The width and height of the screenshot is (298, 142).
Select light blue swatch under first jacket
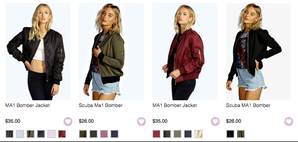(x=20, y=134)
